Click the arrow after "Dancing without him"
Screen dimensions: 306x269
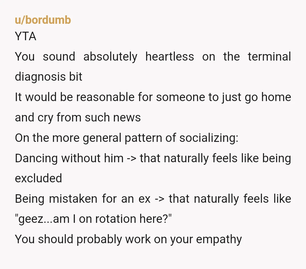(x=131, y=158)
